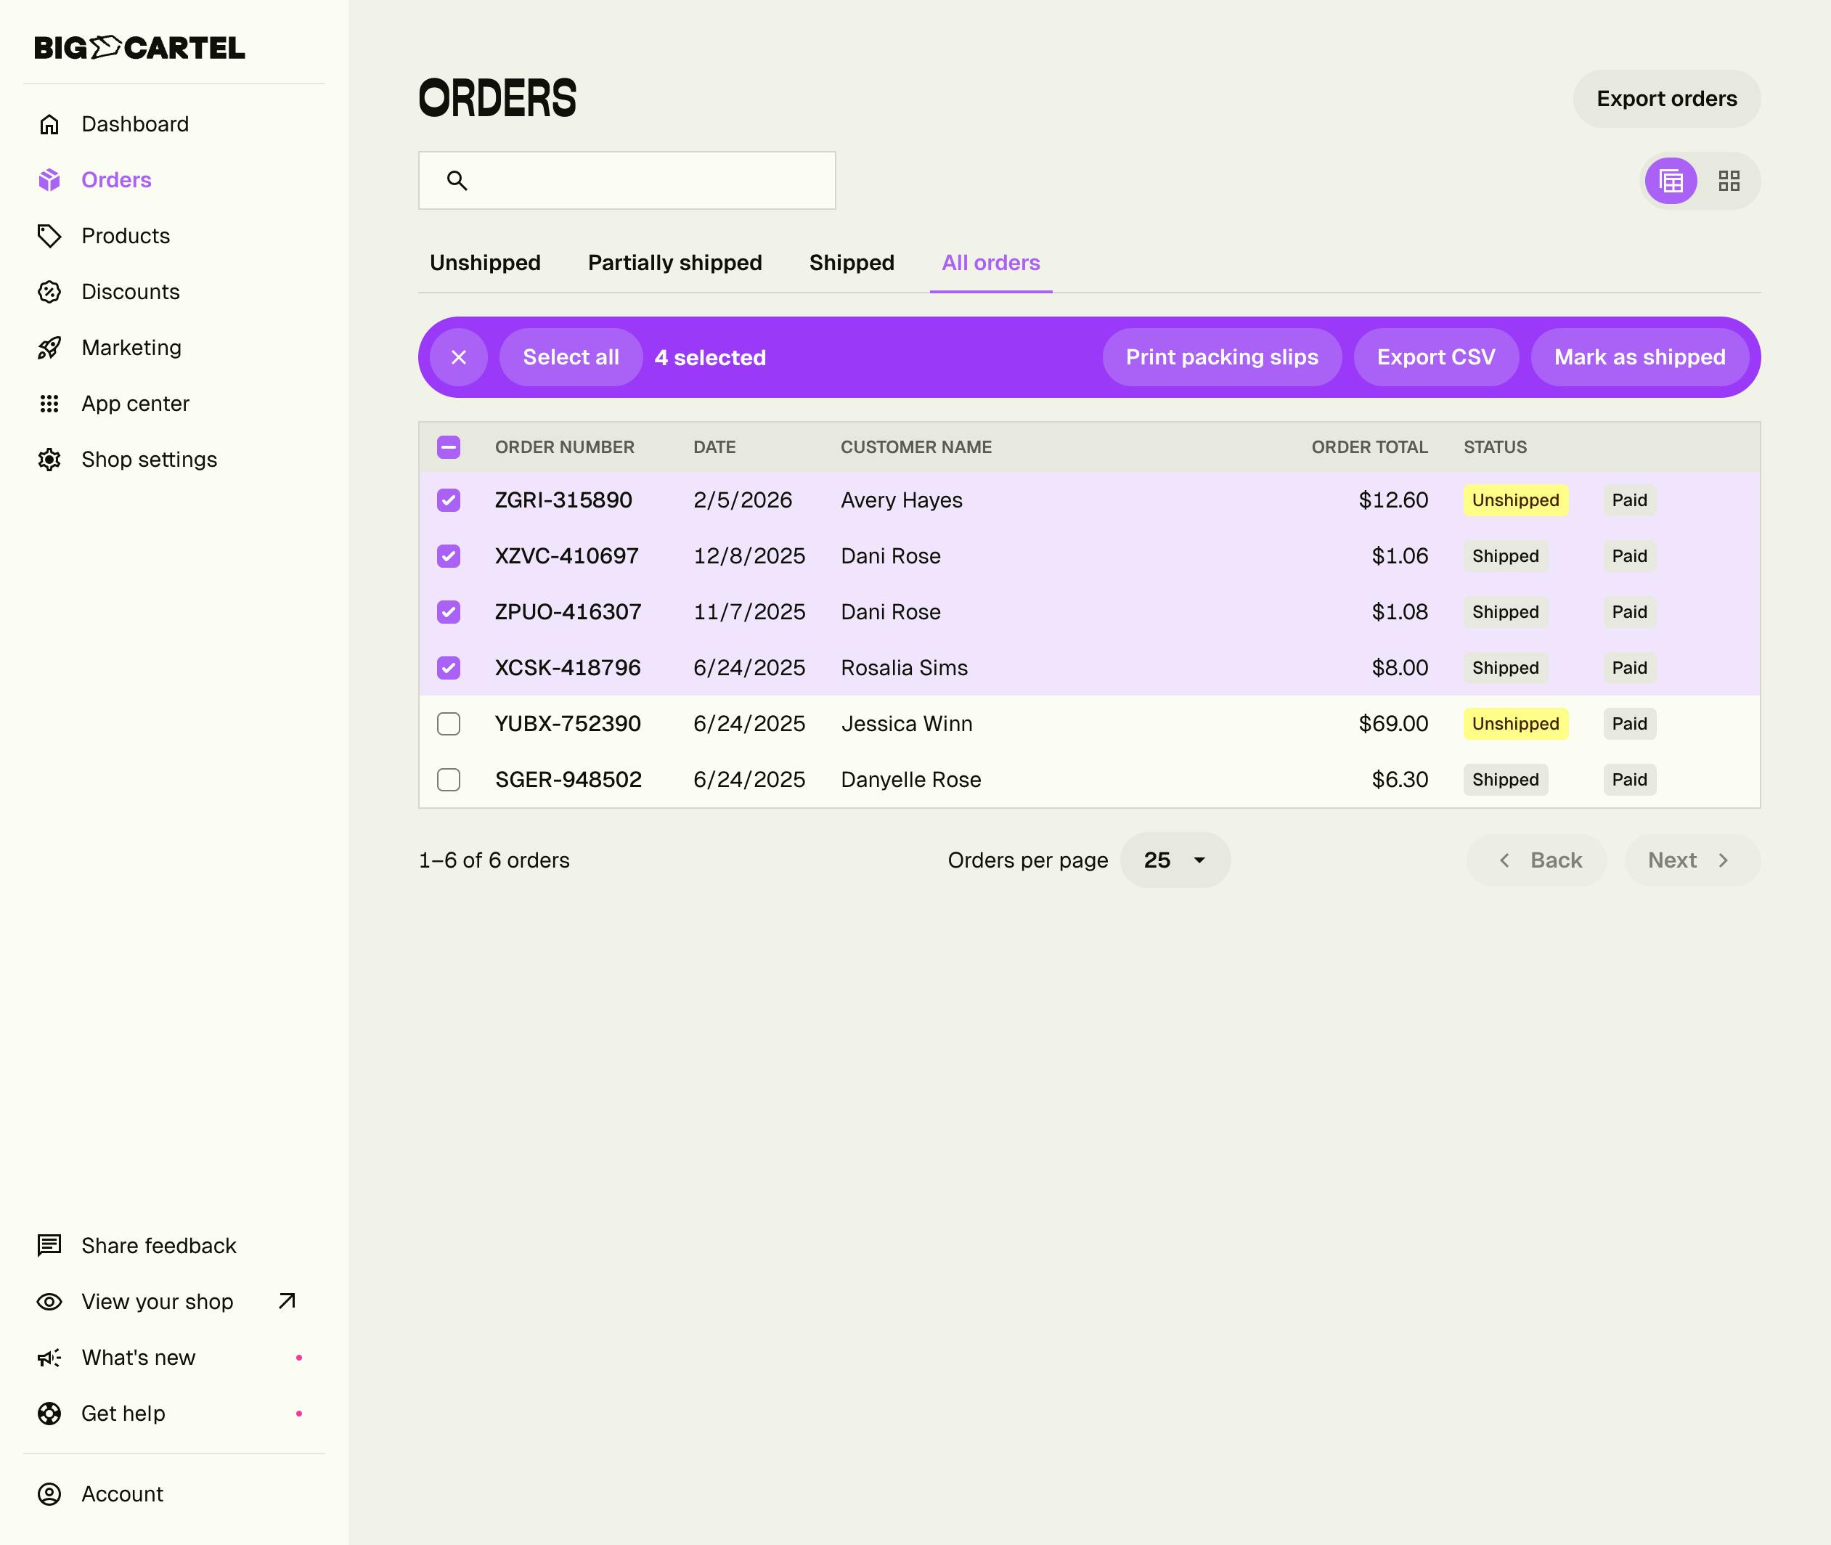Switch to grid view layout icon
1831x1545 pixels.
point(1729,182)
